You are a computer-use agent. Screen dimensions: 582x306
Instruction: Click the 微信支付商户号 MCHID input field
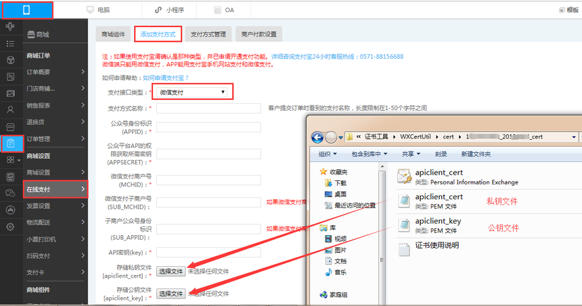[x=208, y=180]
